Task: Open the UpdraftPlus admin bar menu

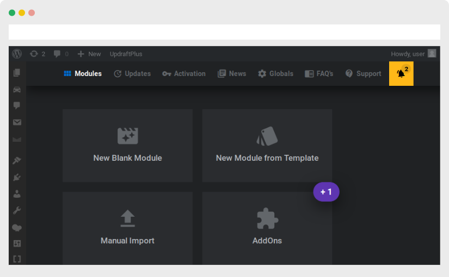Action: (126, 54)
